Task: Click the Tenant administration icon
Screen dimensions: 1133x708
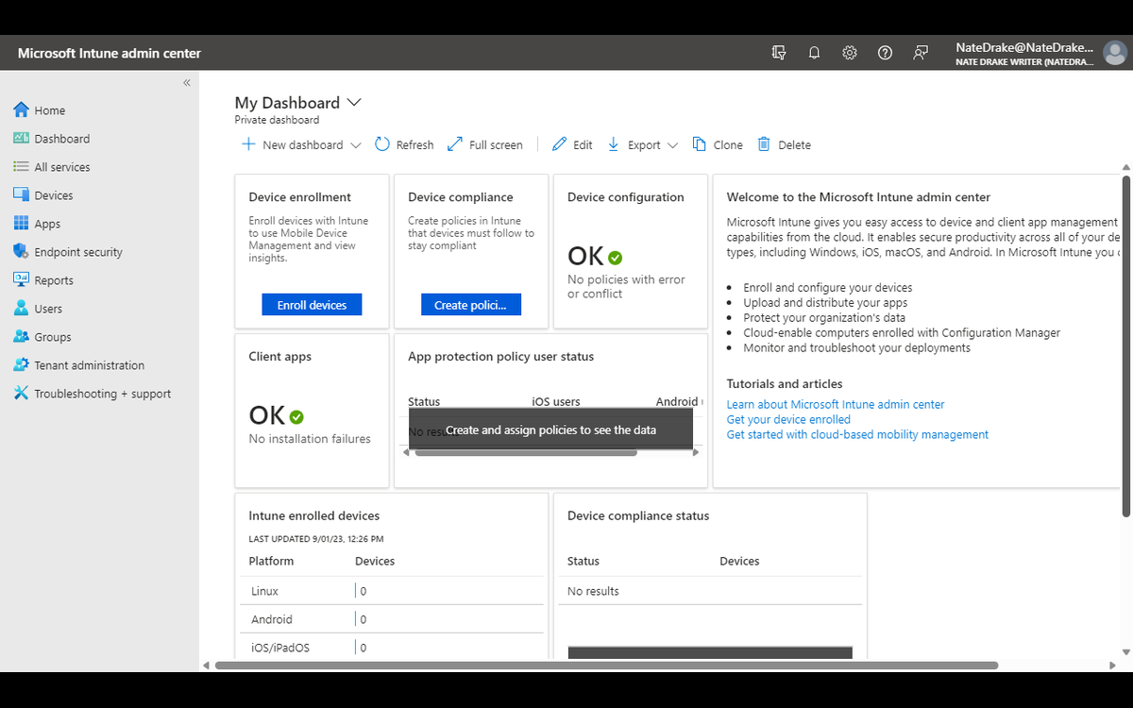Action: 21,365
